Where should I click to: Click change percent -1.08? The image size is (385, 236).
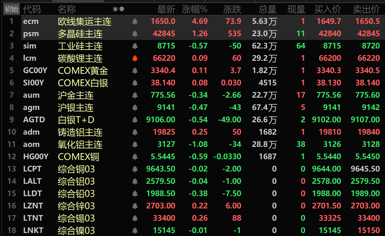coord(198,144)
